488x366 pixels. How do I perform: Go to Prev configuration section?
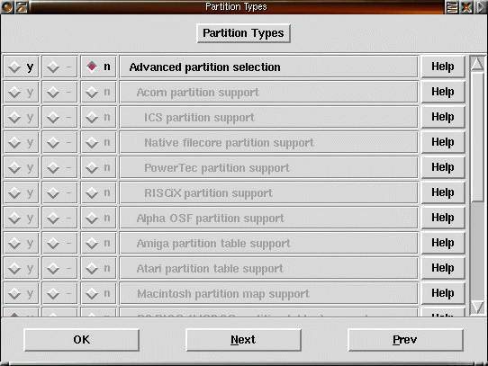click(x=405, y=340)
